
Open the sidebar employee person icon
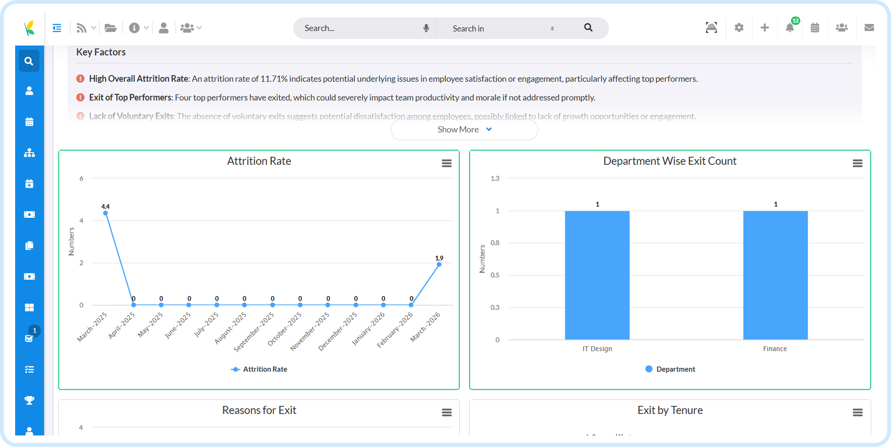pos(29,91)
